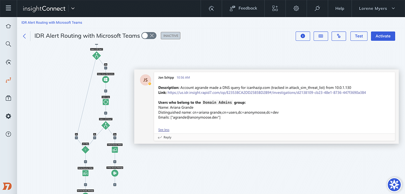Open the compass guide bubble icon
The image size is (405, 194).
(x=394, y=184)
